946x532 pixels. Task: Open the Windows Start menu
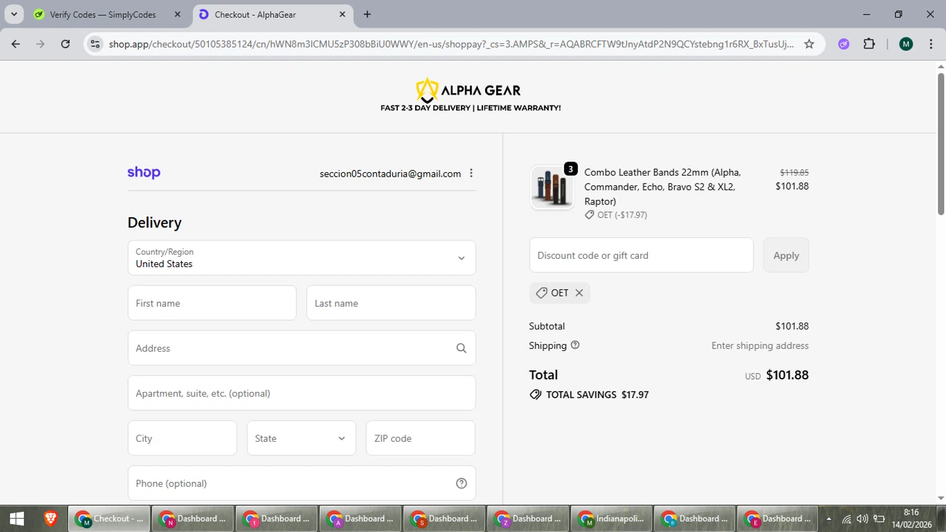17,519
